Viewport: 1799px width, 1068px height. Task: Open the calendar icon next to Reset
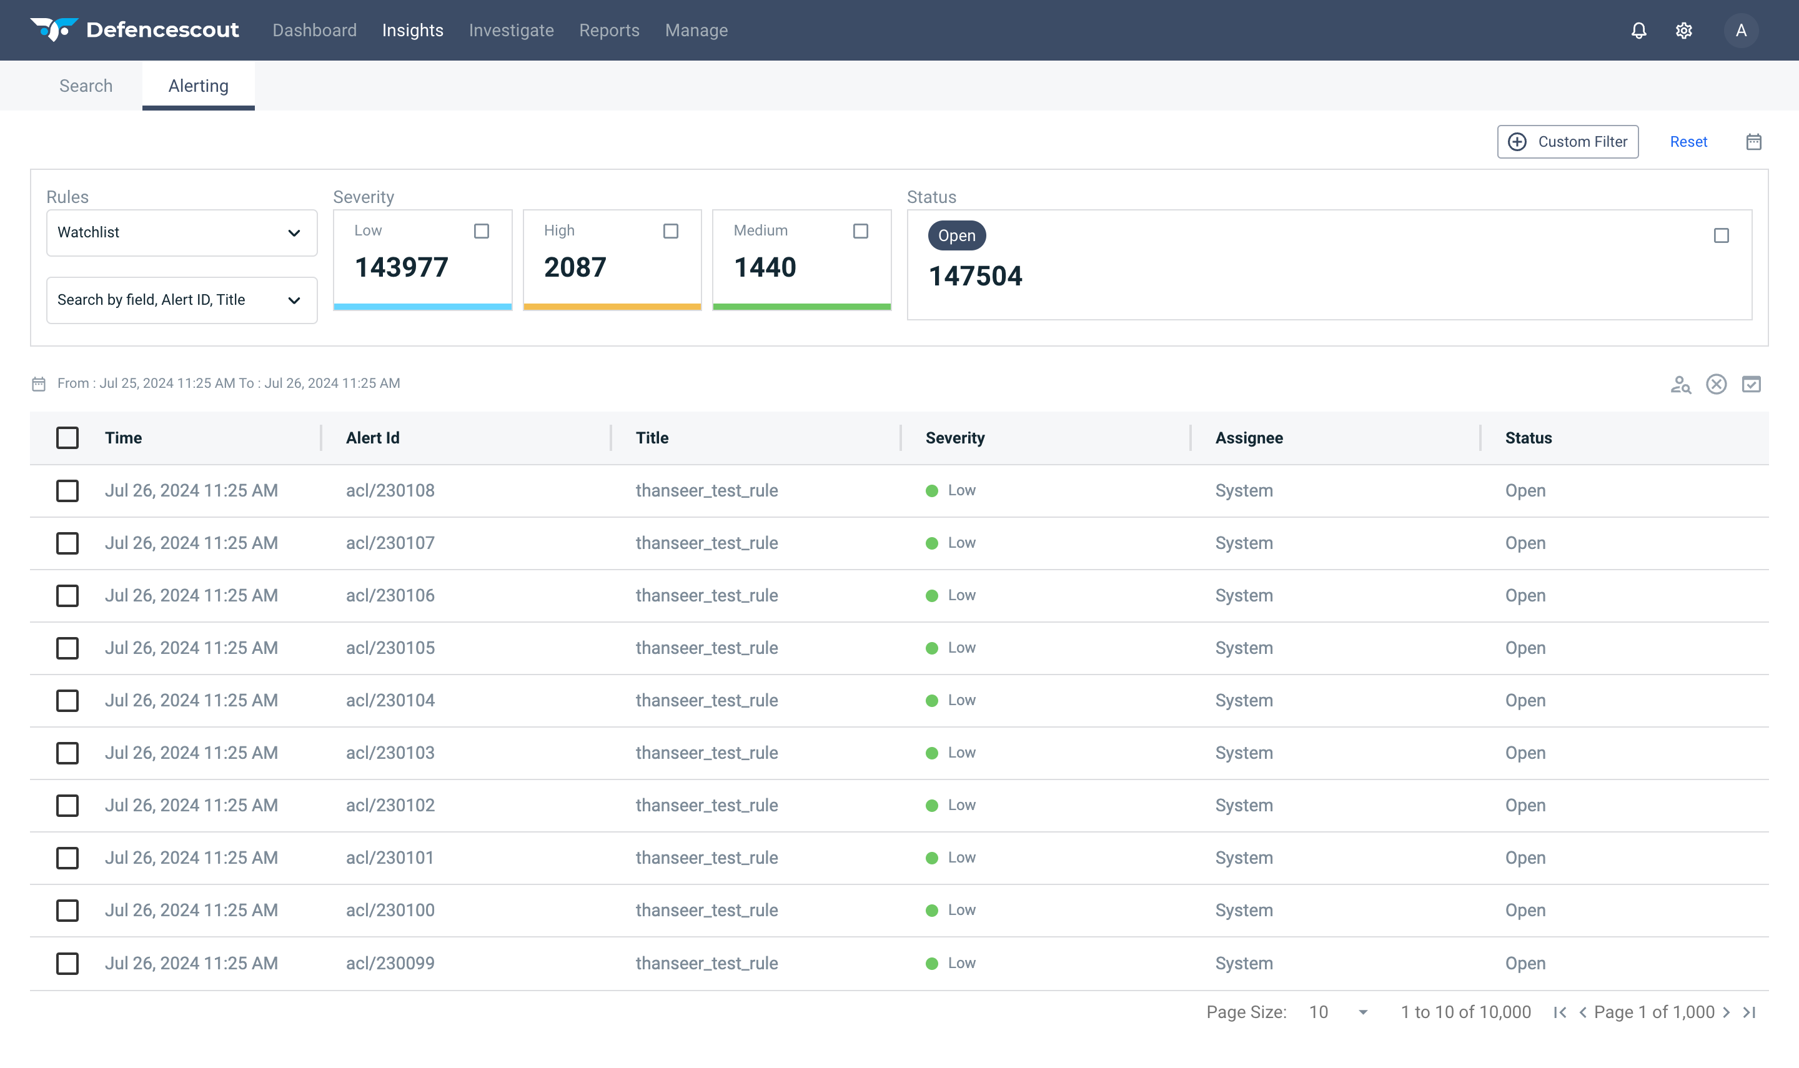click(x=1753, y=142)
